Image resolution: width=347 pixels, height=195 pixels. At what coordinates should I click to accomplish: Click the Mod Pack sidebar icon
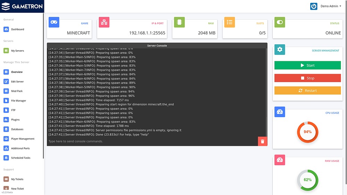click(6, 91)
